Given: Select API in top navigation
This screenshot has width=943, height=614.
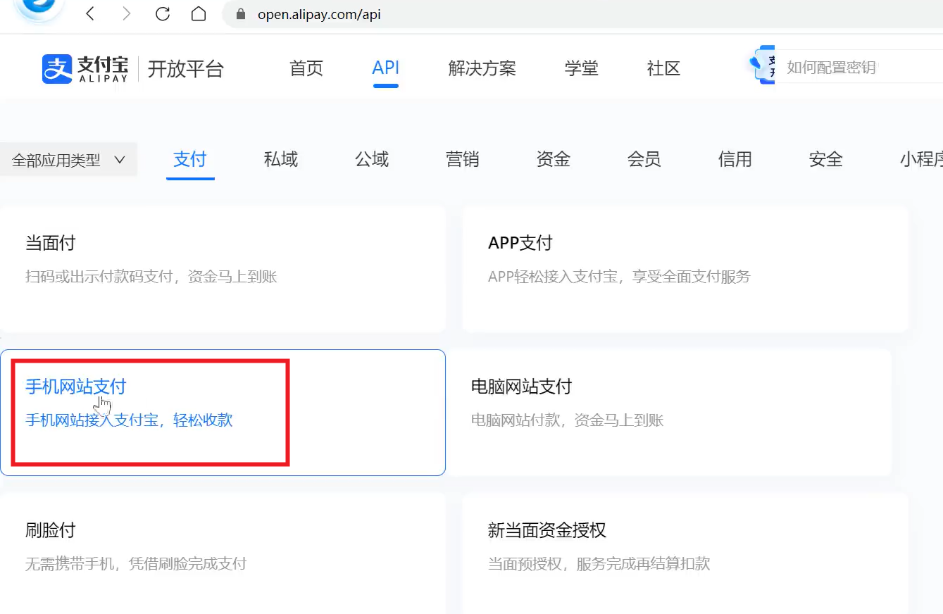Looking at the screenshot, I should point(386,68).
